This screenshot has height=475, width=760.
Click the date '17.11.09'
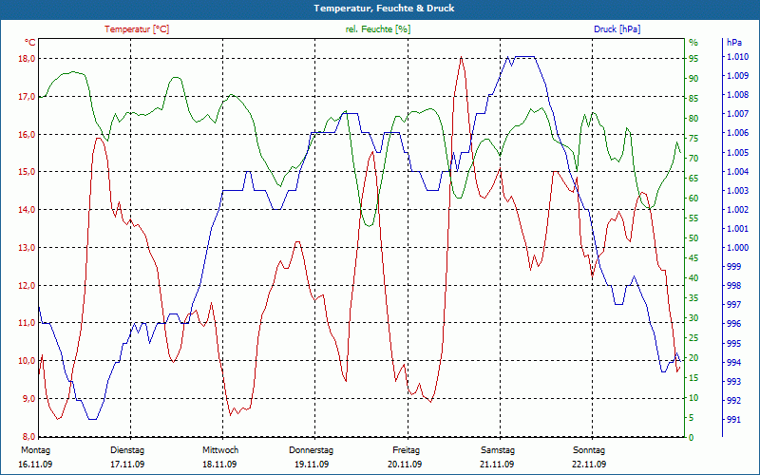coord(127,465)
